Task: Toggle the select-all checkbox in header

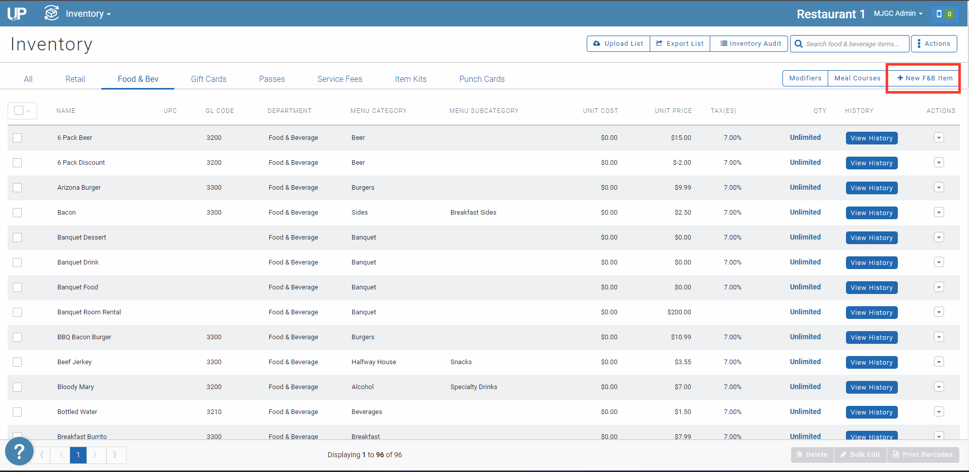Action: (17, 110)
